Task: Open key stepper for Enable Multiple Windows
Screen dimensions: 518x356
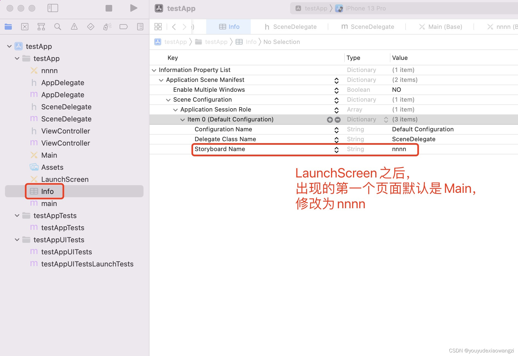Action: (337, 90)
